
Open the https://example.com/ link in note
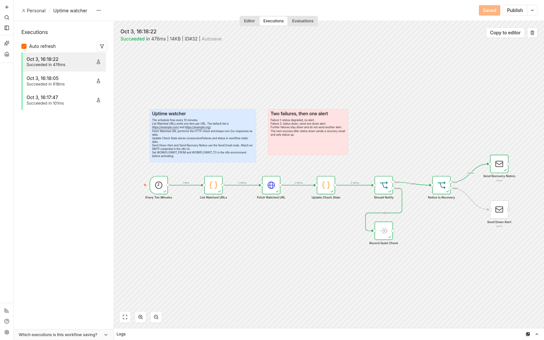coord(165,127)
